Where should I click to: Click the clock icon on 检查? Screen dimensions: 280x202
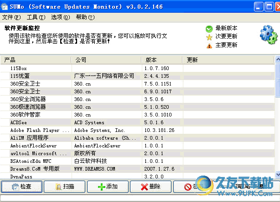(x=16, y=187)
